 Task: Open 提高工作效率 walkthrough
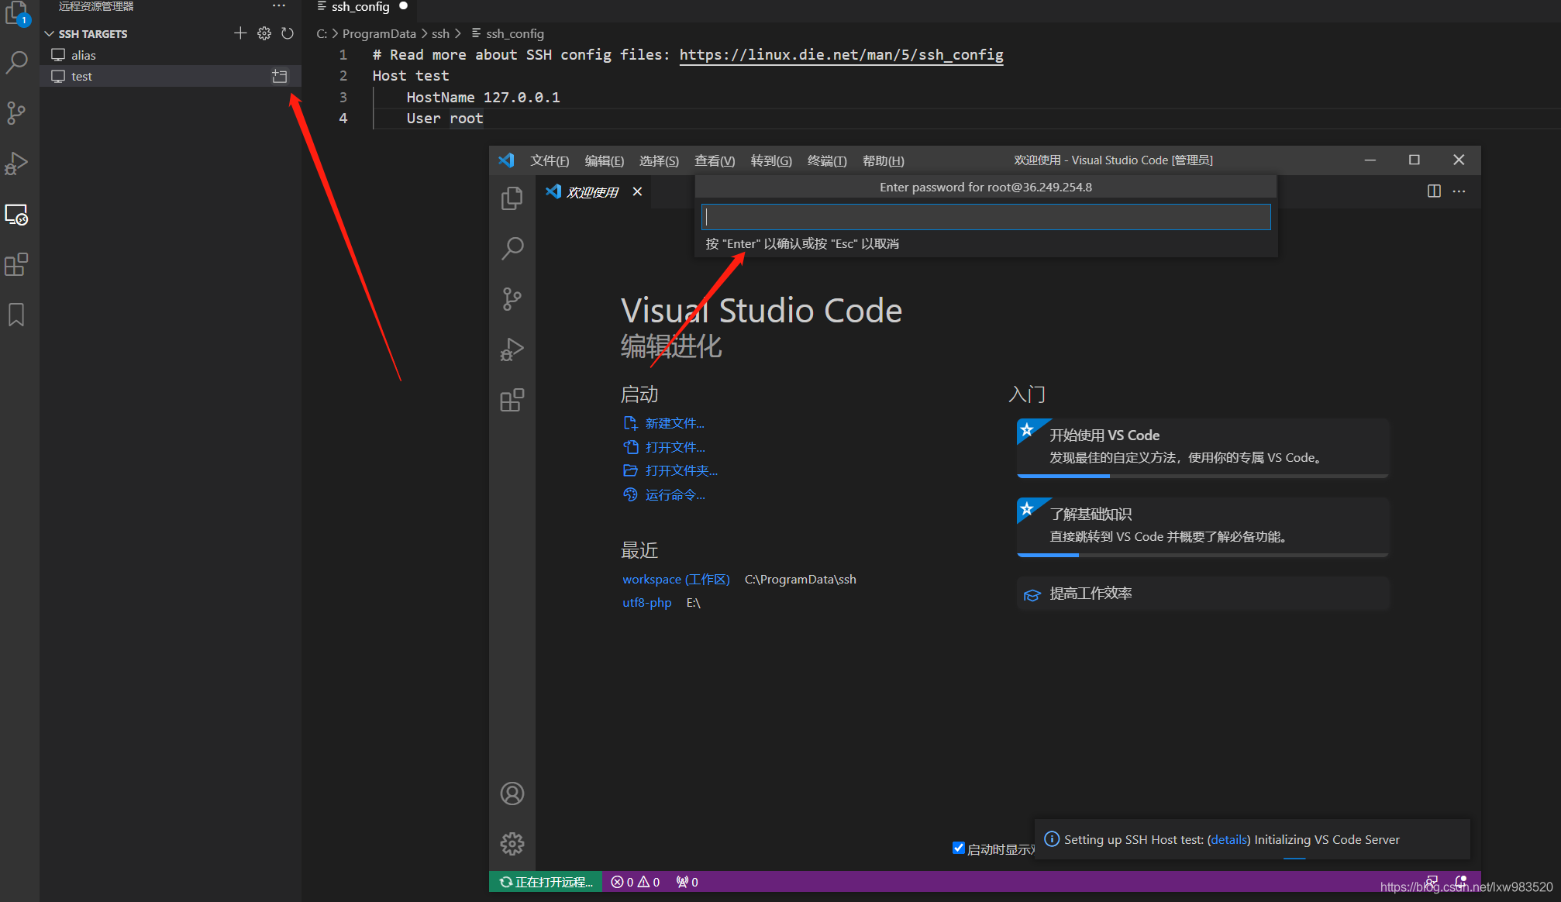pyautogui.click(x=1202, y=594)
